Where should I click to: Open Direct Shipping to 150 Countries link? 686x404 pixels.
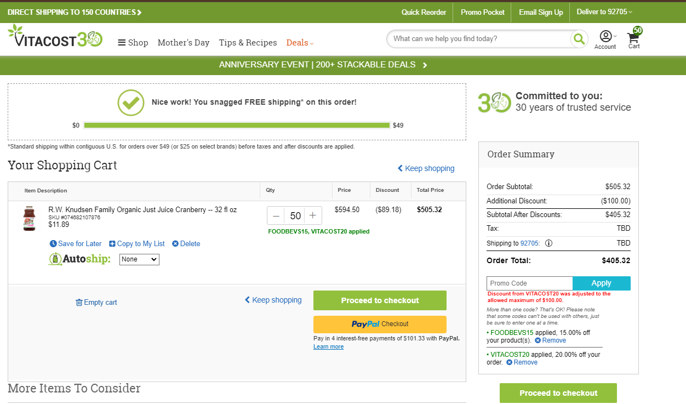point(75,12)
